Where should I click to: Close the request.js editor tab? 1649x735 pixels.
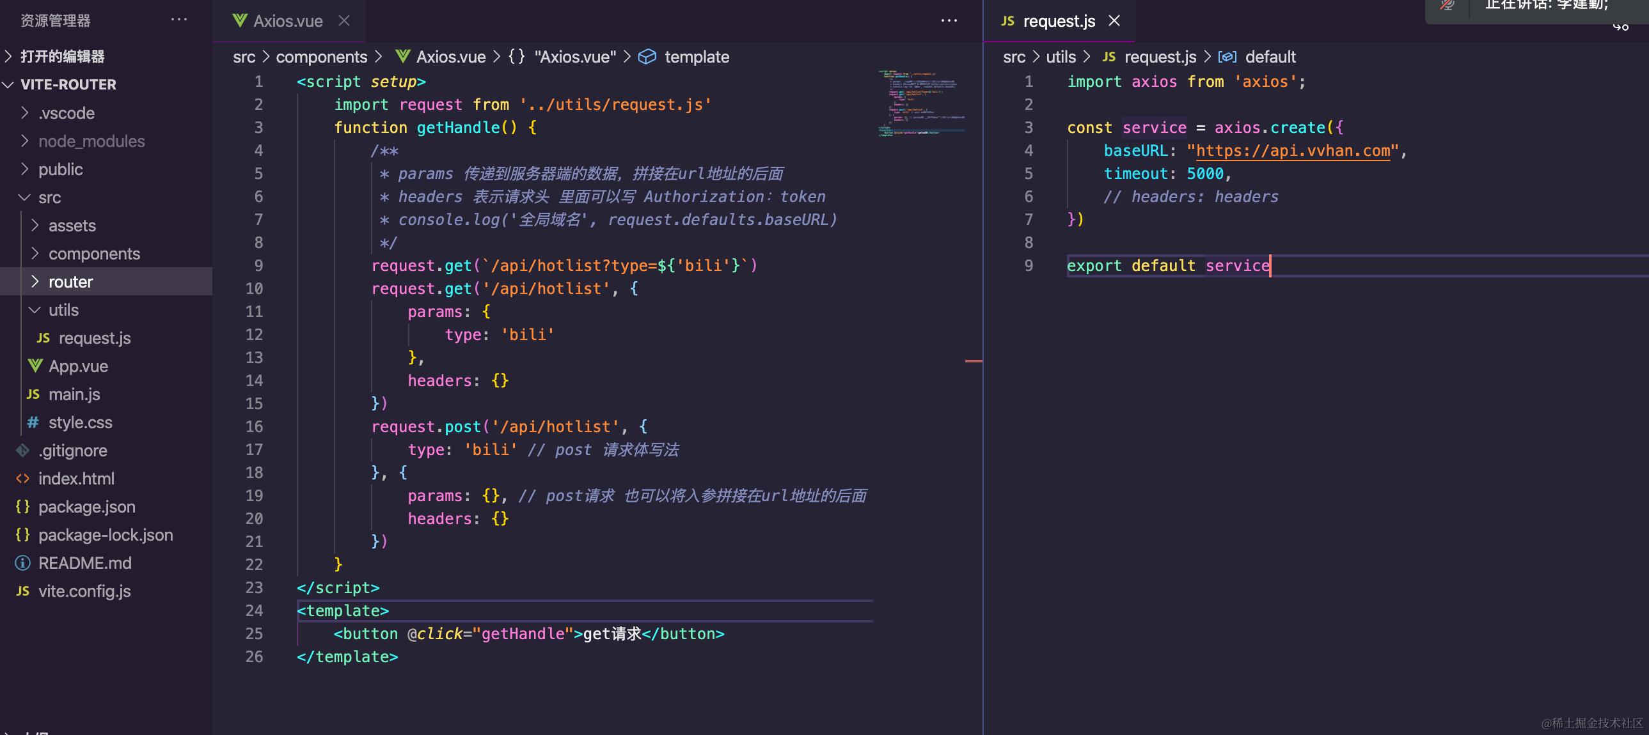tap(1114, 20)
